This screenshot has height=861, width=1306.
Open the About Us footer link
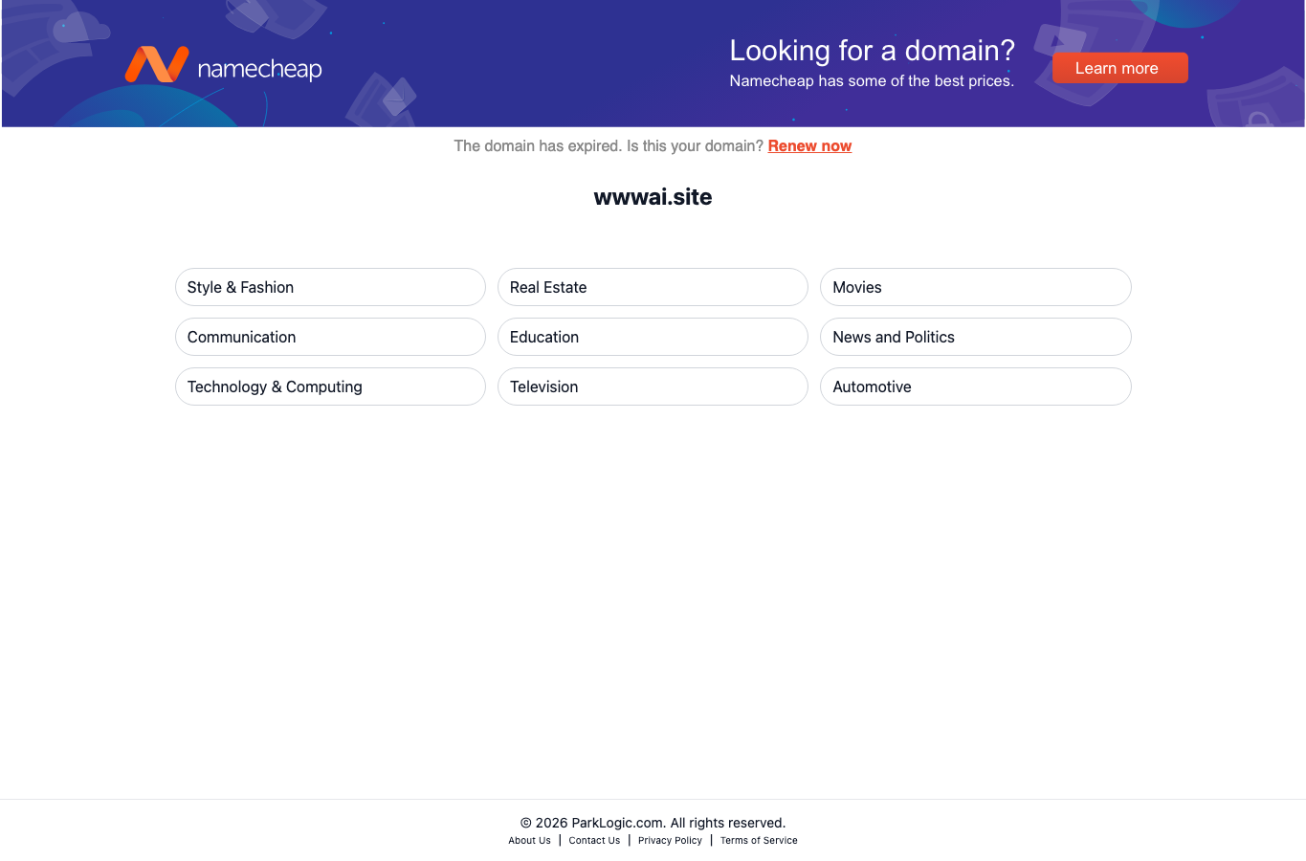point(529,840)
